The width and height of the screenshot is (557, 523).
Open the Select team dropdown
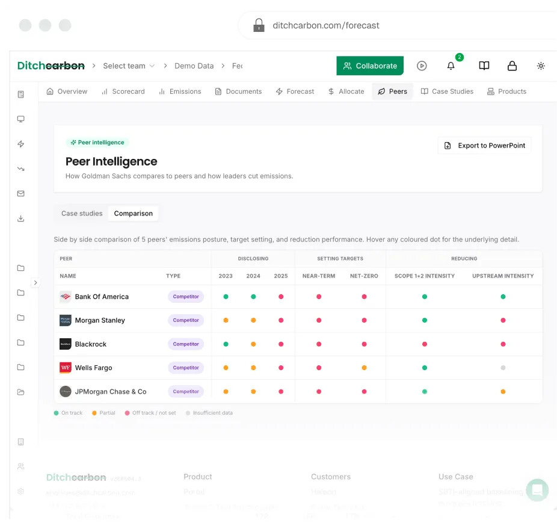click(x=129, y=66)
